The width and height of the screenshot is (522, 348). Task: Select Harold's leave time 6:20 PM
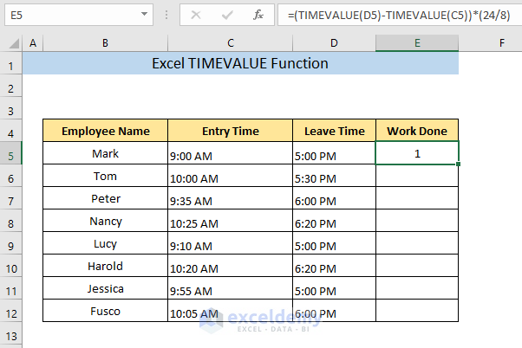coord(334,267)
